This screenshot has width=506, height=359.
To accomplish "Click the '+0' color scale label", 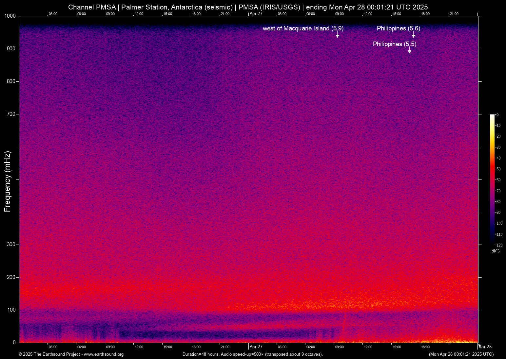I will (x=497, y=115).
